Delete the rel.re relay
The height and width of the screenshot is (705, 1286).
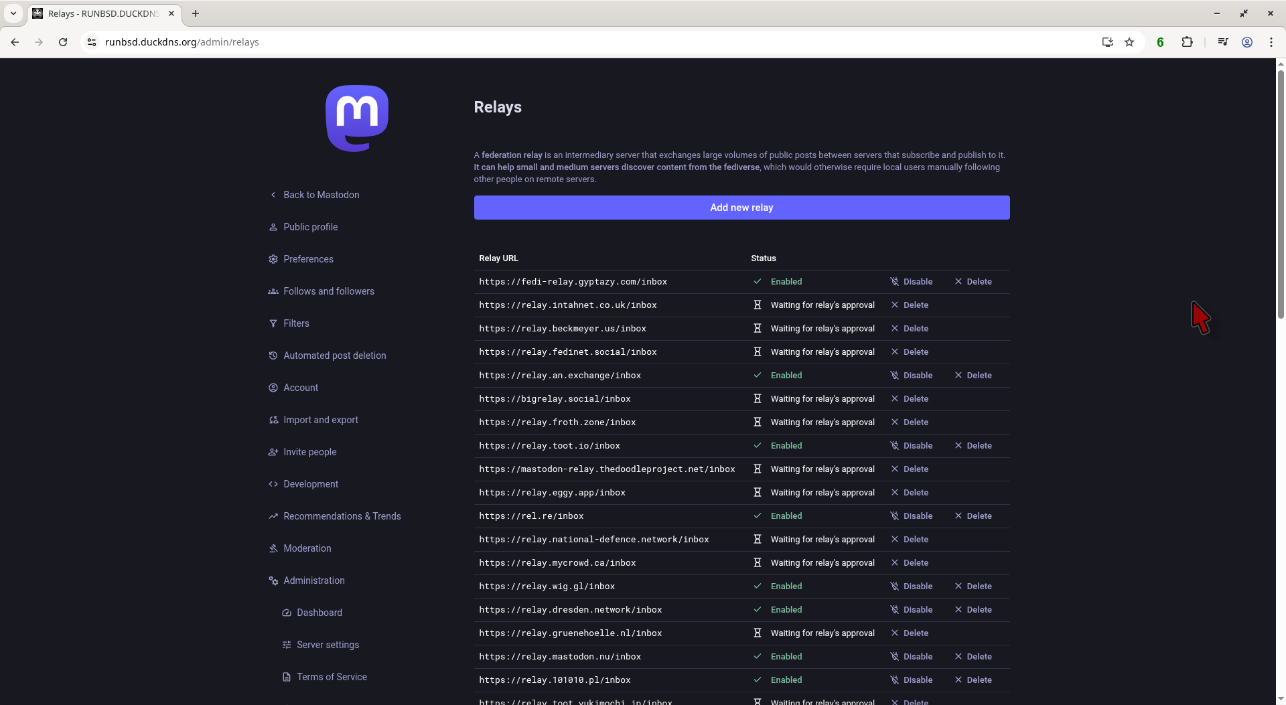973,516
